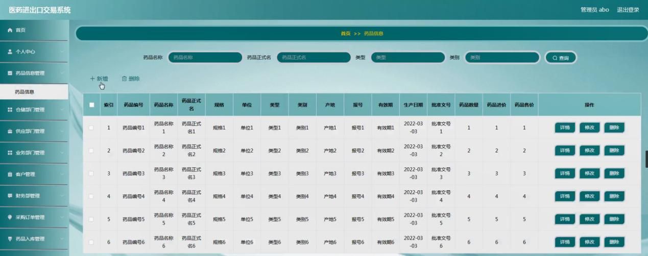Expand the 供应部门管理 chevron arrow

pos(62,131)
